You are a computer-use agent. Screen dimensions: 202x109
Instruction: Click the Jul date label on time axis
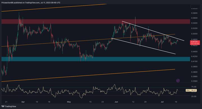point(162,102)
